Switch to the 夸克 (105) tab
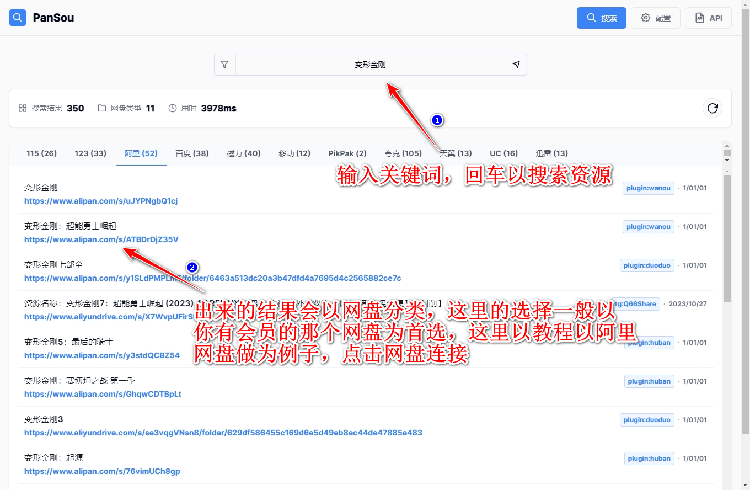This screenshot has height=490, width=750. point(403,153)
